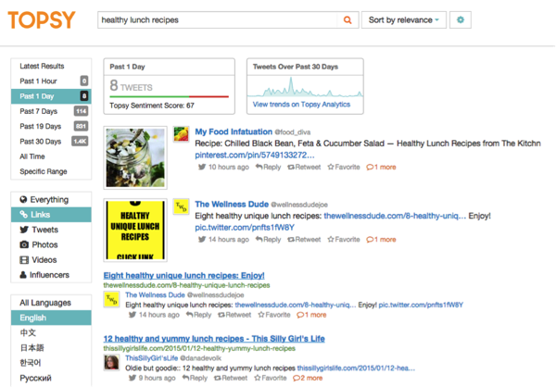
Task: Reply under the Eight healthy headline result
Action: [198, 315]
